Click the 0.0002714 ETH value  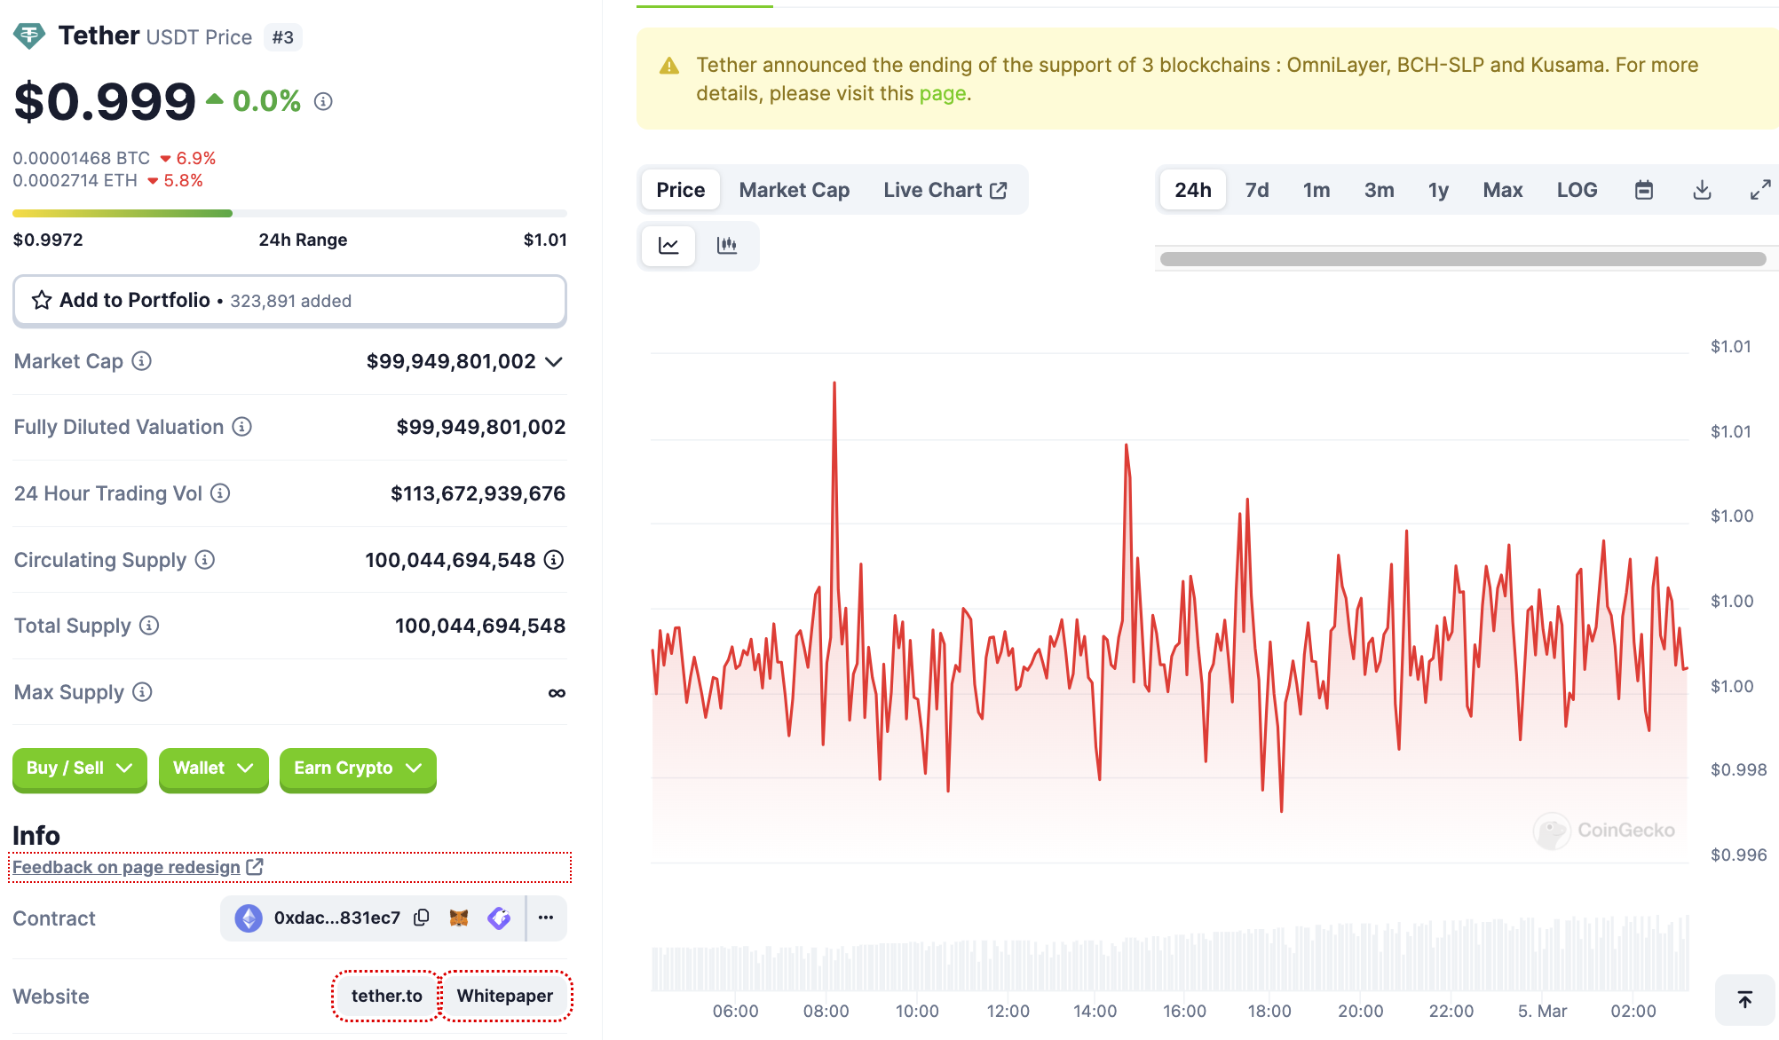click(x=75, y=180)
